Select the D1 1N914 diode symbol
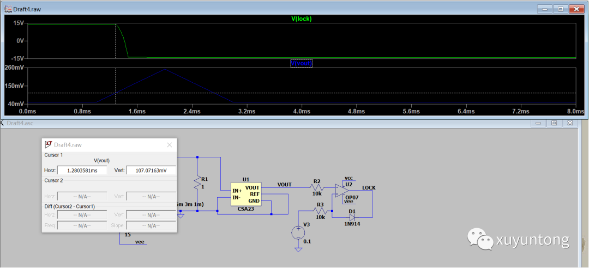589x268 pixels. [x=352, y=217]
